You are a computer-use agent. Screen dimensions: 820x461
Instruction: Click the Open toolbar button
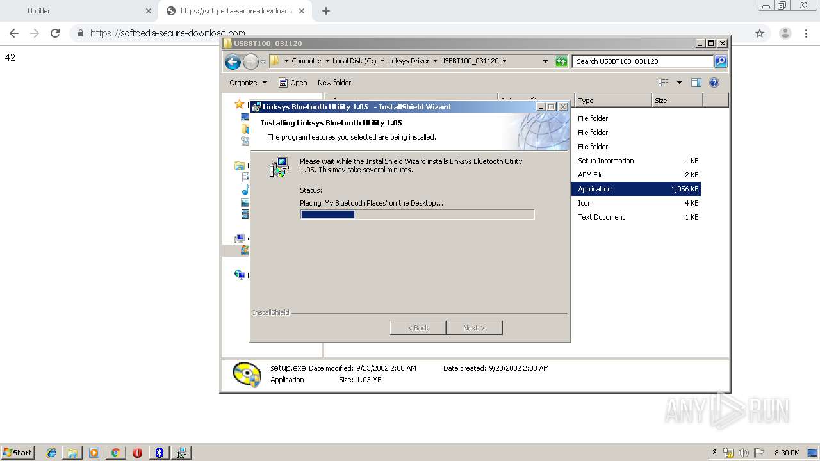293,83
